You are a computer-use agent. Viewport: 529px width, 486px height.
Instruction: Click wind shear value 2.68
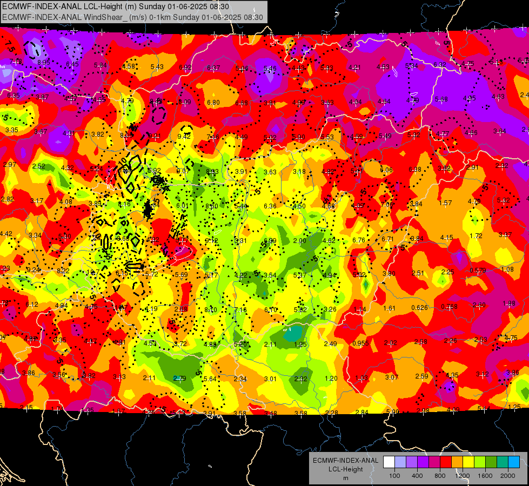click(x=181, y=309)
